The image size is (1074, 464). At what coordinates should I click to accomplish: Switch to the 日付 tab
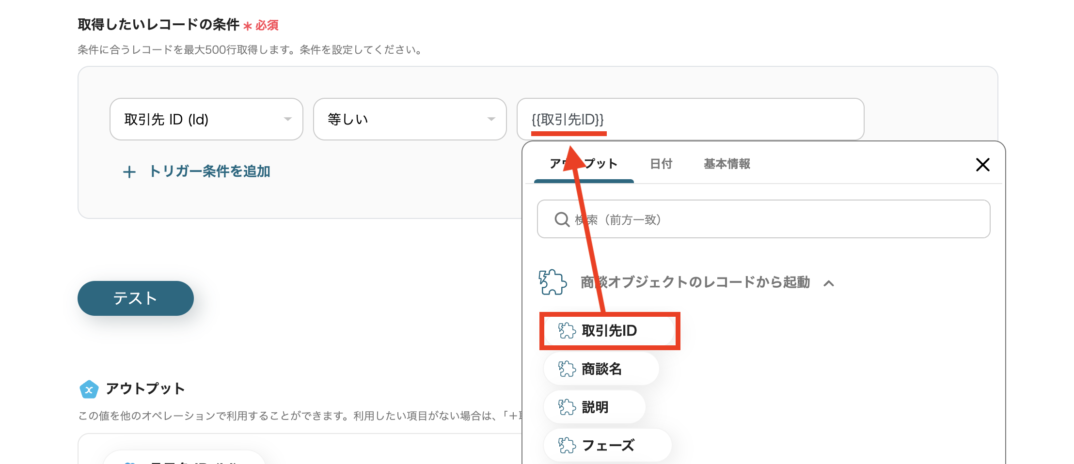click(662, 164)
